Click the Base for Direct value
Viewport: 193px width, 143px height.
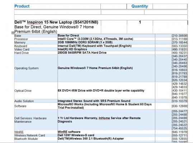pyautogui.click(x=68, y=35)
